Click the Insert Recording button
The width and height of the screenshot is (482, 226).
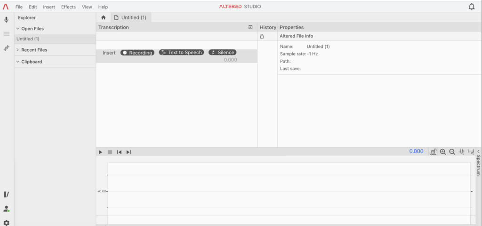(137, 53)
